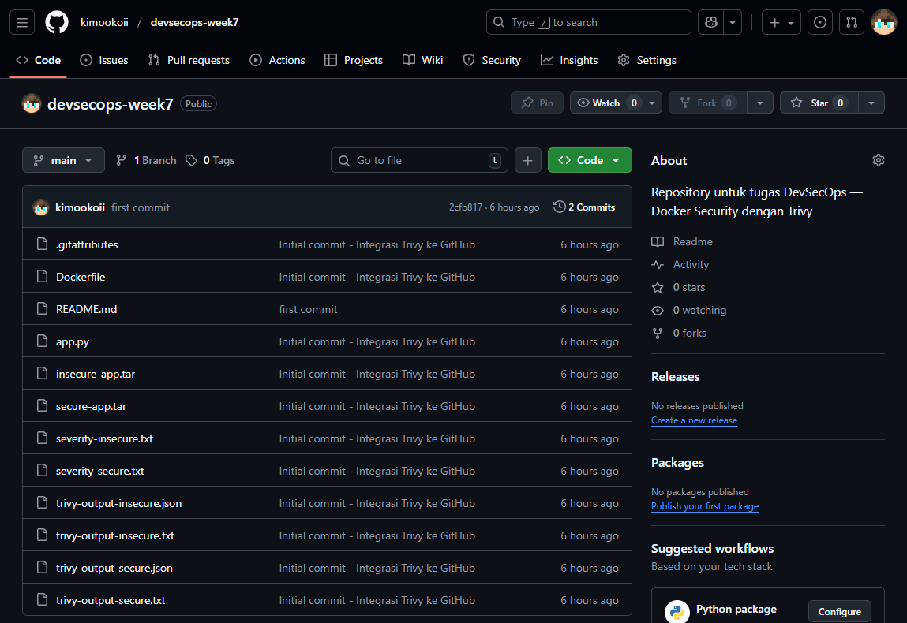Open user profile avatar menu
This screenshot has width=907, height=623.
point(883,22)
